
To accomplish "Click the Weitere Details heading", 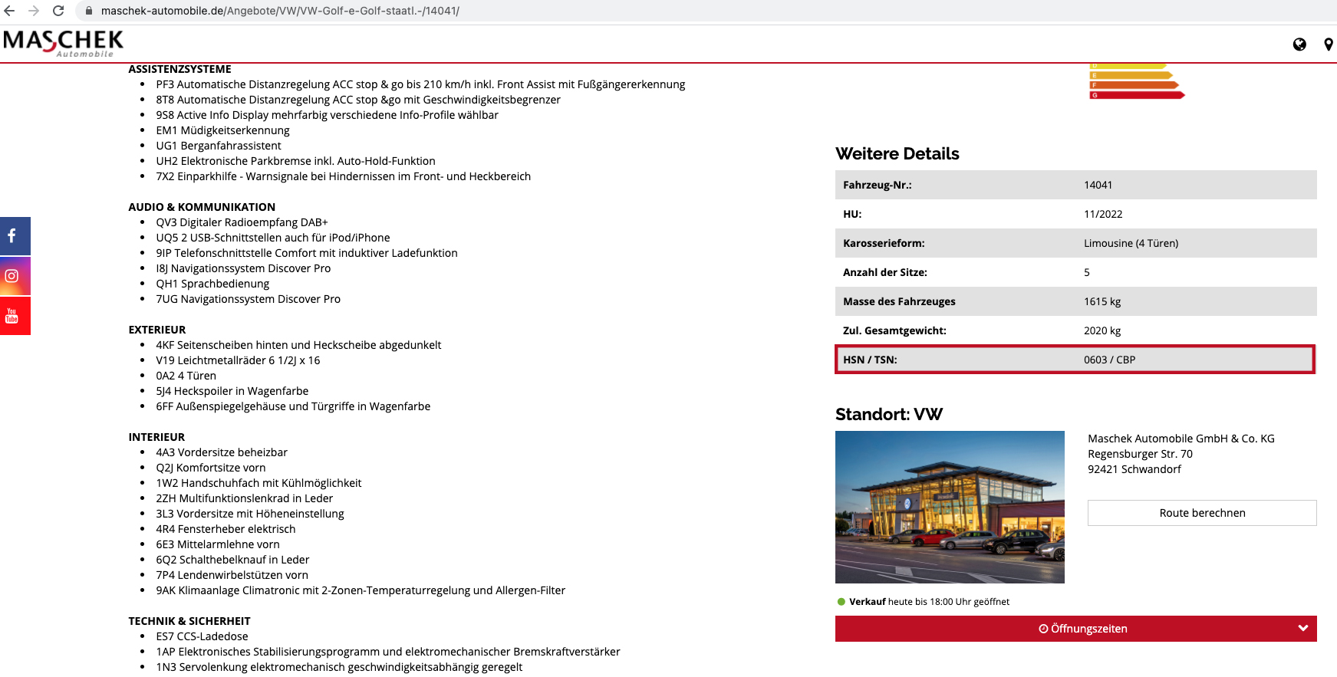I will (897, 153).
